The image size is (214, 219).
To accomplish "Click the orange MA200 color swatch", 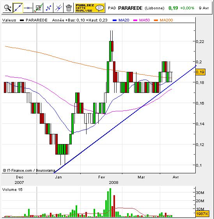I will click(x=156, y=20).
